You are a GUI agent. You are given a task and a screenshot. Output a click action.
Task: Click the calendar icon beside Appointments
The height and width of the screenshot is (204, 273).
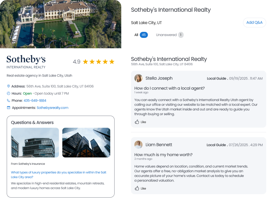pos(8,108)
